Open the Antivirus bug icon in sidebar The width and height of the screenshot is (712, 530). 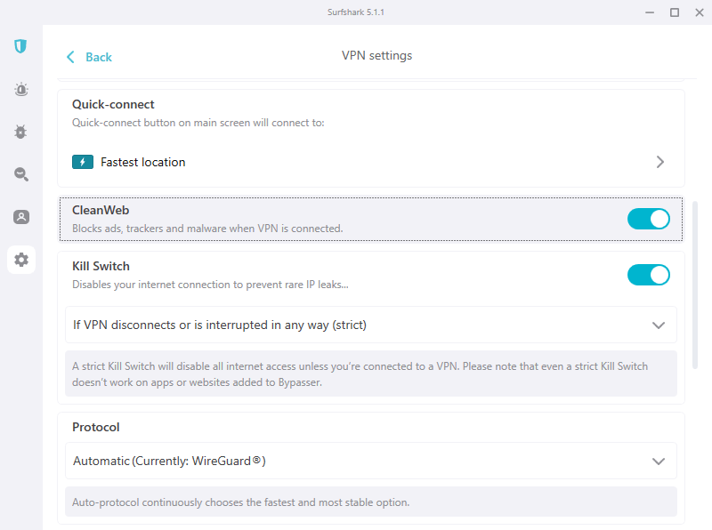tap(20, 132)
